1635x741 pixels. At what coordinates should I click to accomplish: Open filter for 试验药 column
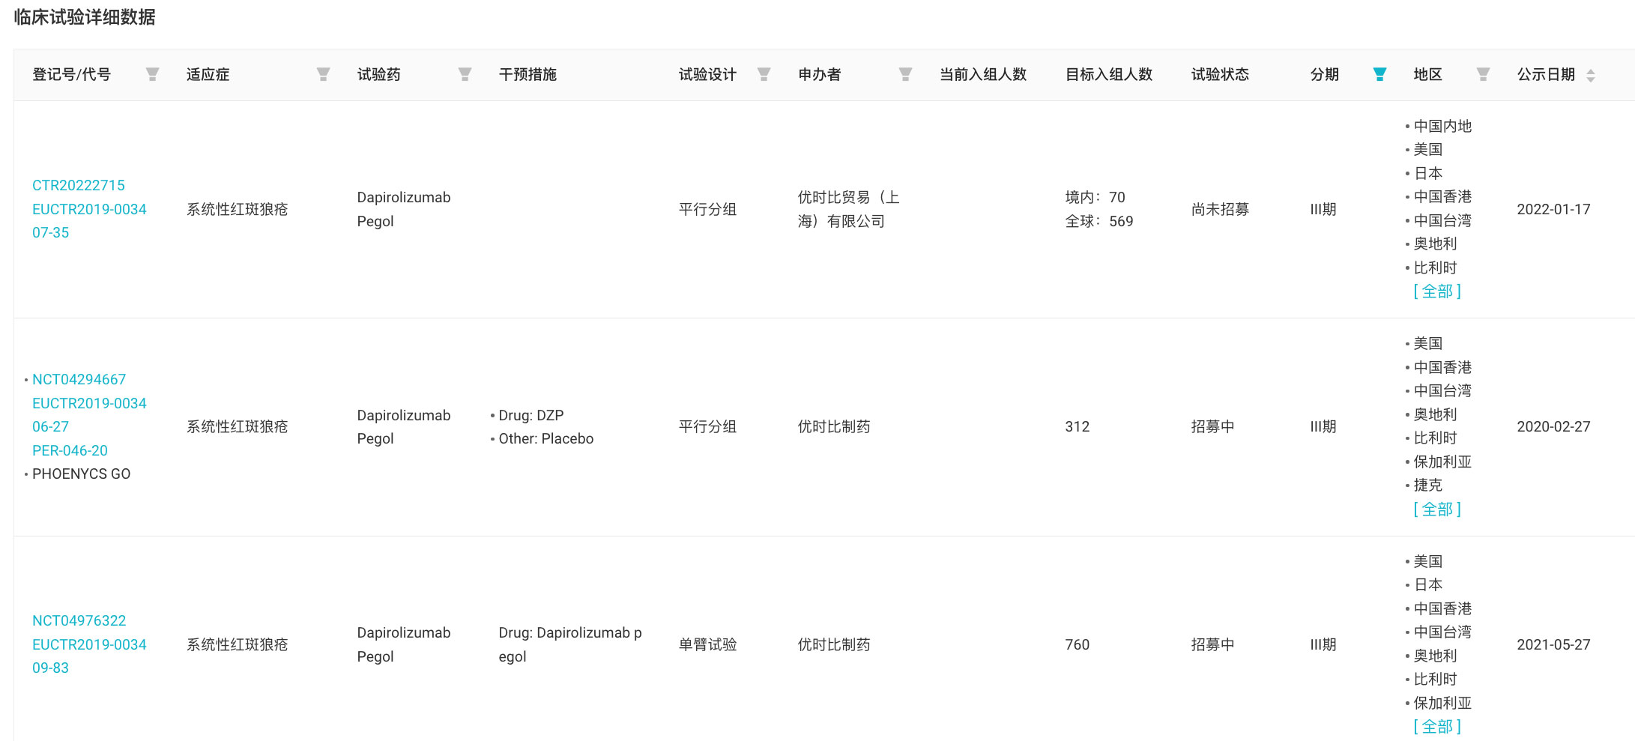[x=465, y=74]
